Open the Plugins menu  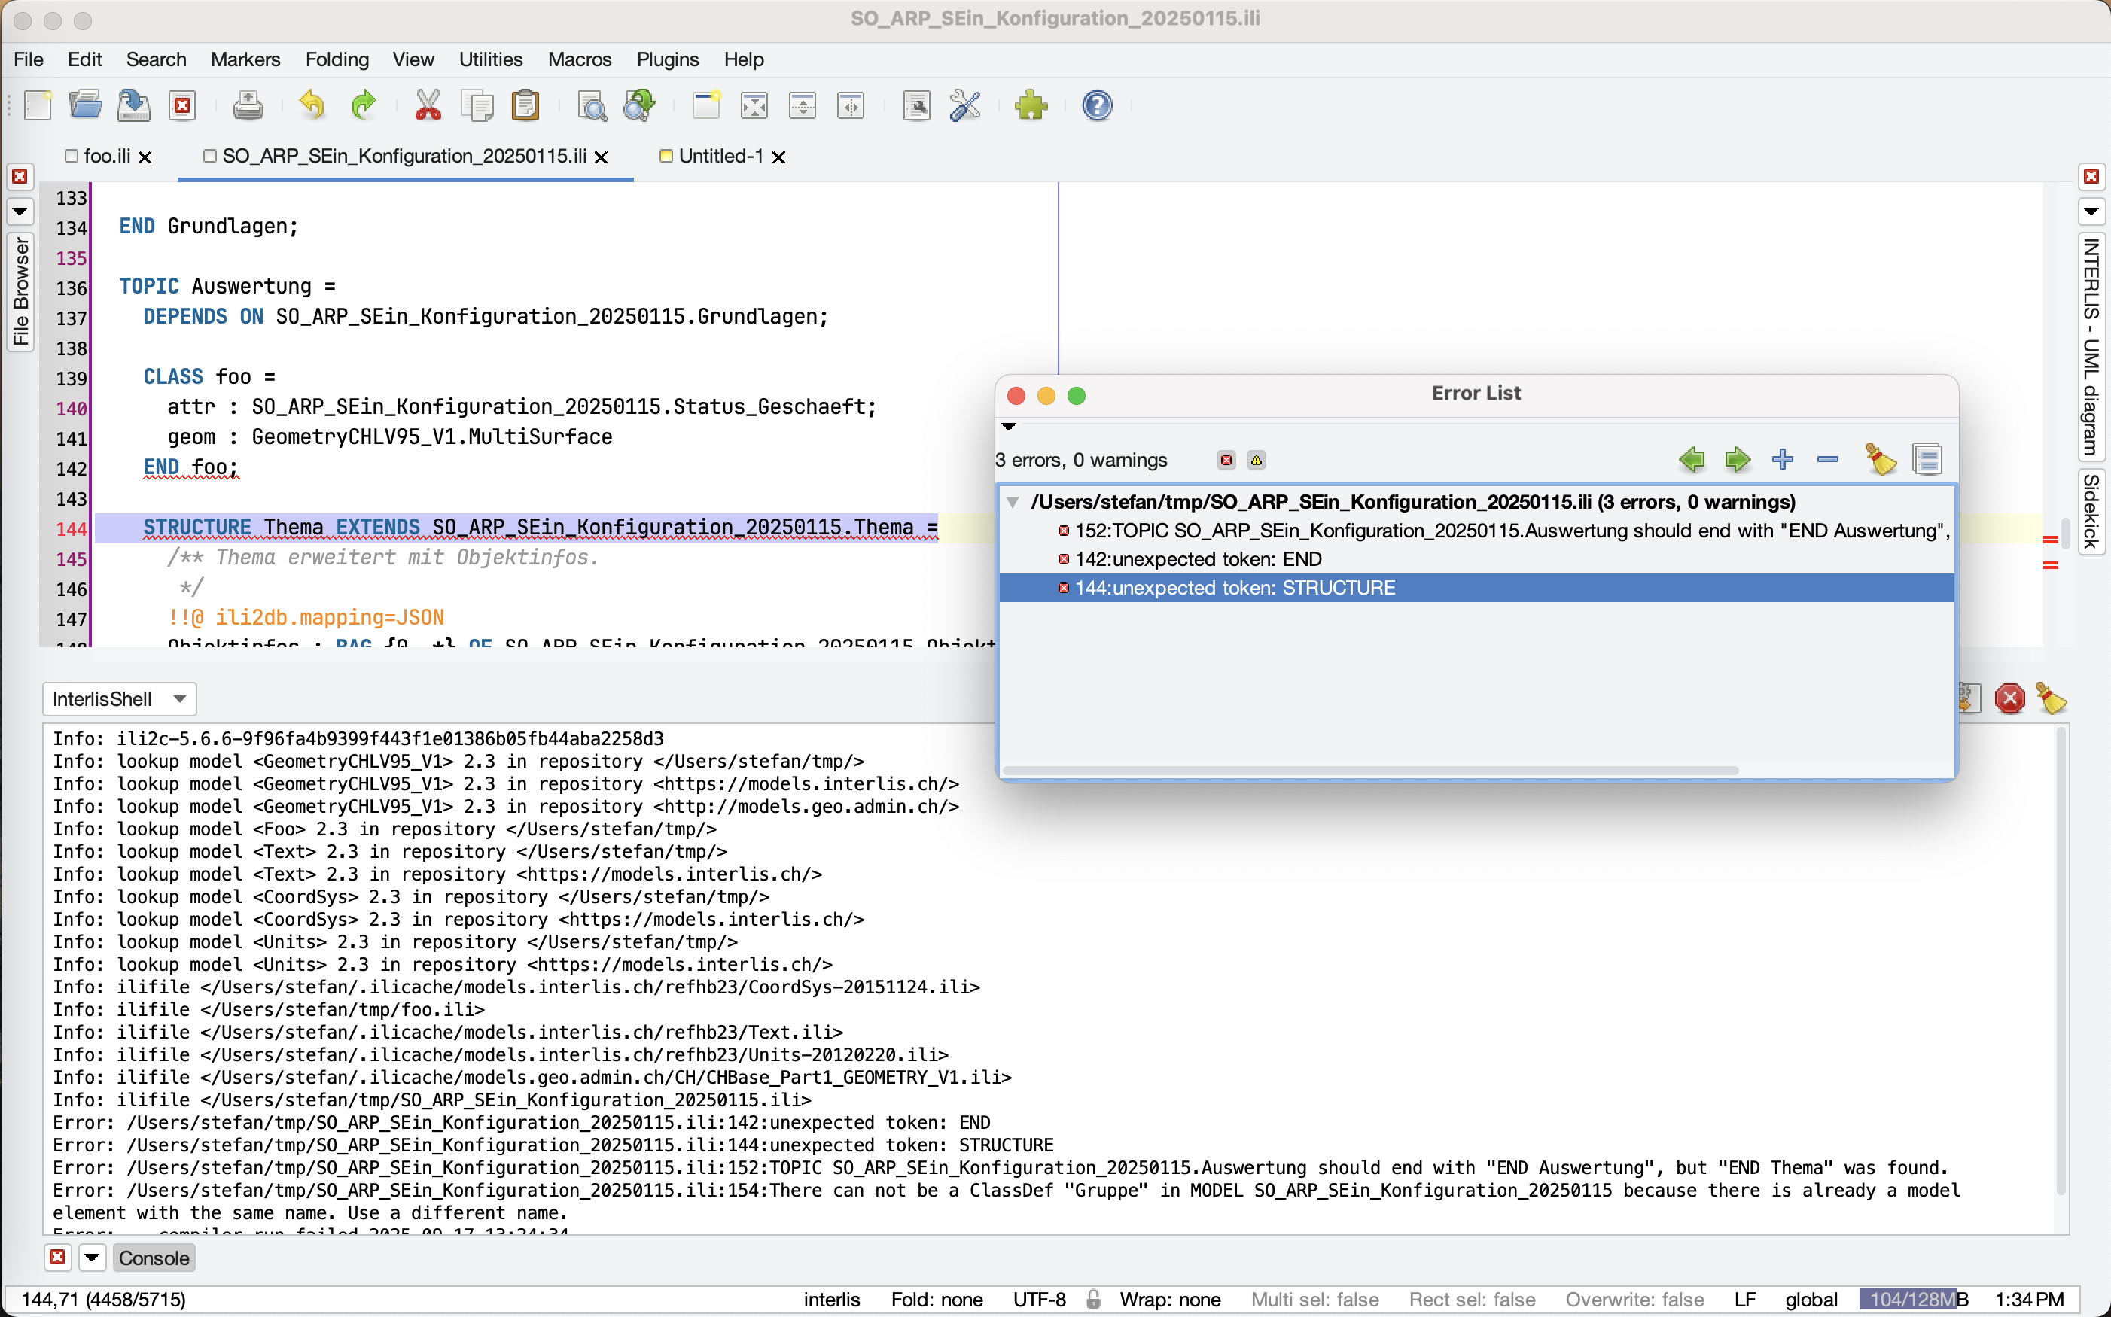click(x=667, y=59)
